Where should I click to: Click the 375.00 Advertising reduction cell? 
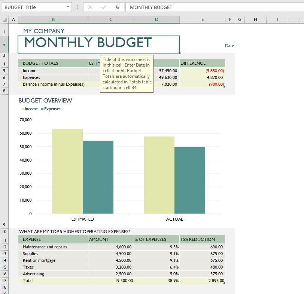click(x=202, y=274)
